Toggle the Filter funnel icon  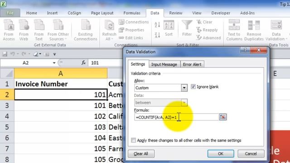point(187,28)
